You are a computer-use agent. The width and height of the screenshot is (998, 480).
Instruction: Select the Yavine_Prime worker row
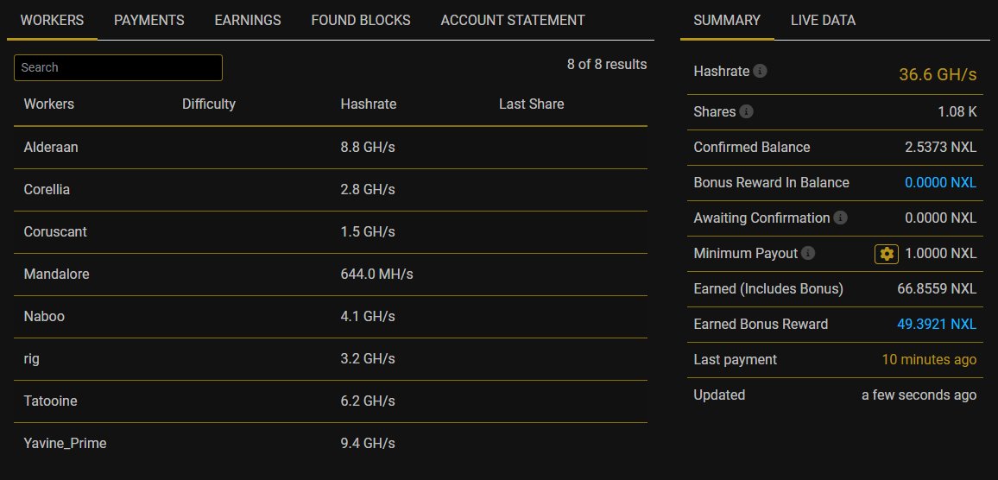(x=331, y=444)
